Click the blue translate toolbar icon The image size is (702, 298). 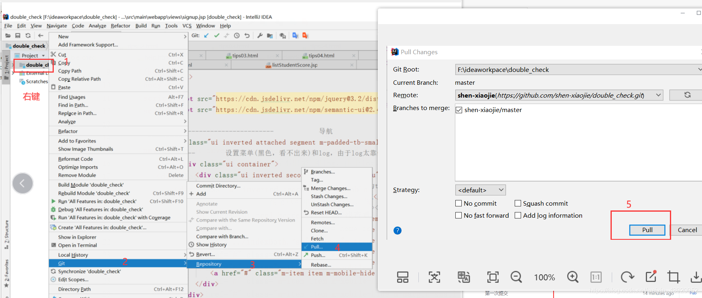[x=295, y=36]
